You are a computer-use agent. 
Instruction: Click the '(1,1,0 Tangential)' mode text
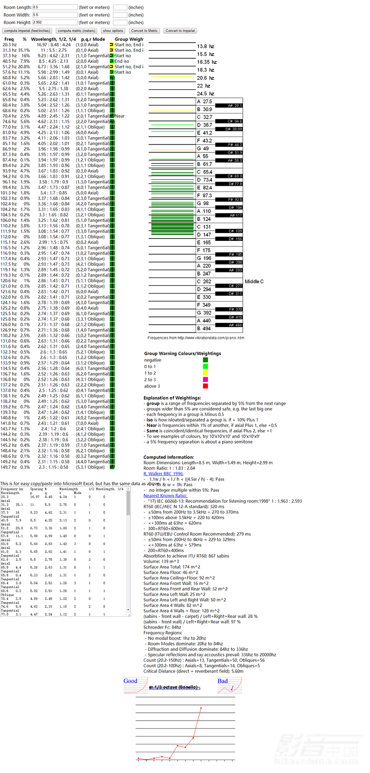point(93,56)
